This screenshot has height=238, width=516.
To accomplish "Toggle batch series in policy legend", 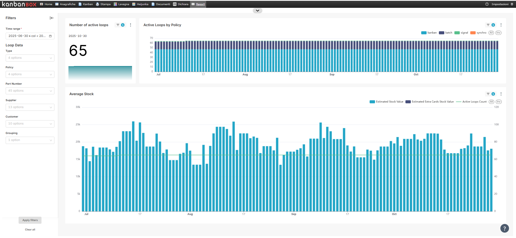I will tap(446, 33).
